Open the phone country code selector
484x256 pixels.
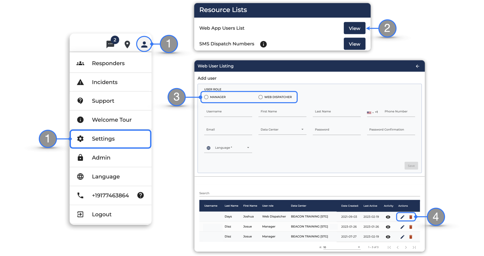click(373, 112)
